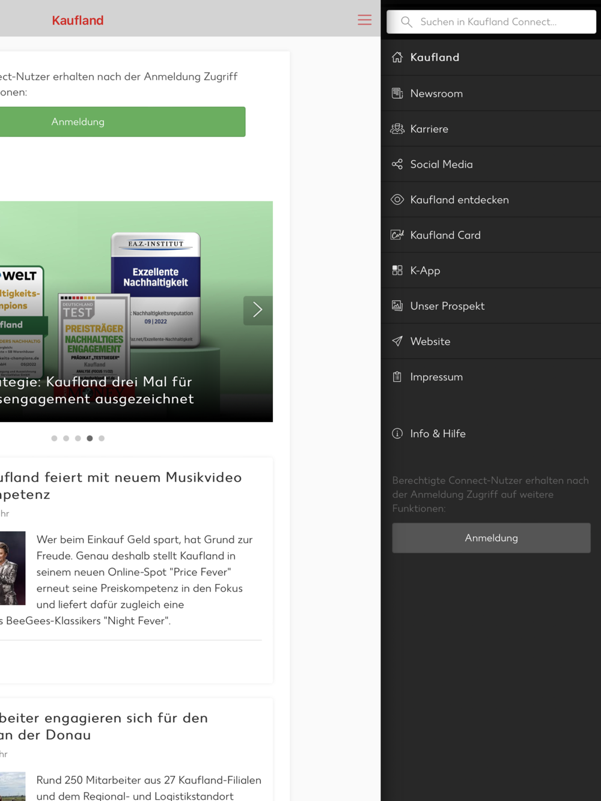Click the Unser Prospekt image icon
The image size is (601, 801).
click(397, 306)
